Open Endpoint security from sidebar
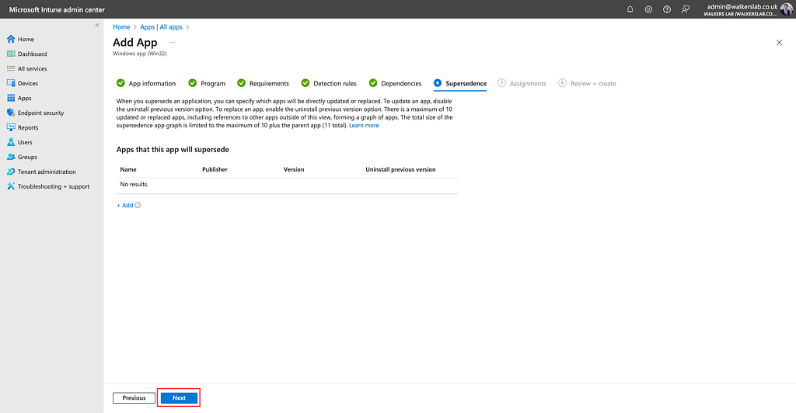Screen dimensions: 796x413 pos(40,113)
